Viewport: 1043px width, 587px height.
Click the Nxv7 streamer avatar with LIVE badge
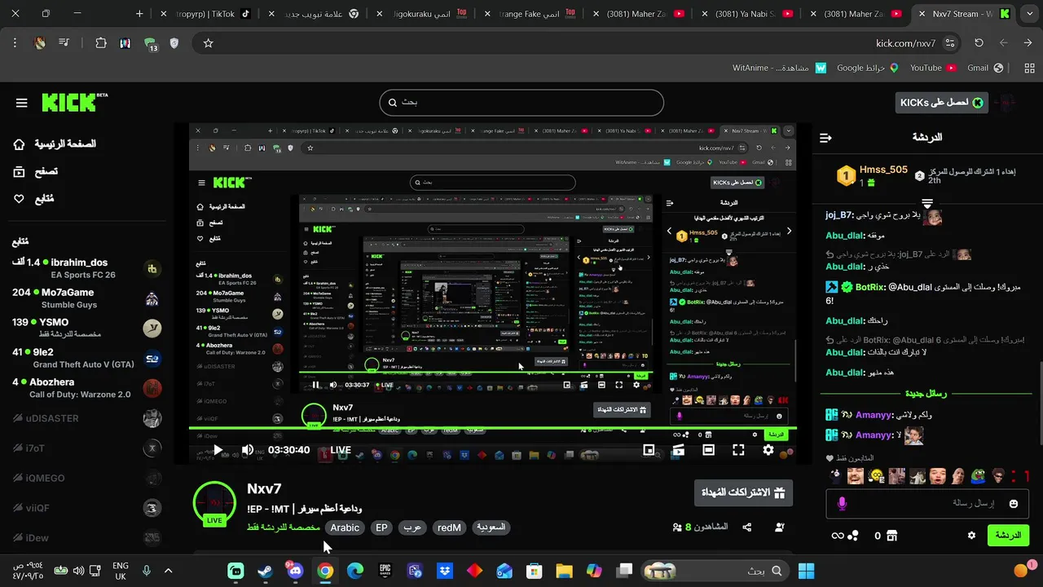(214, 503)
